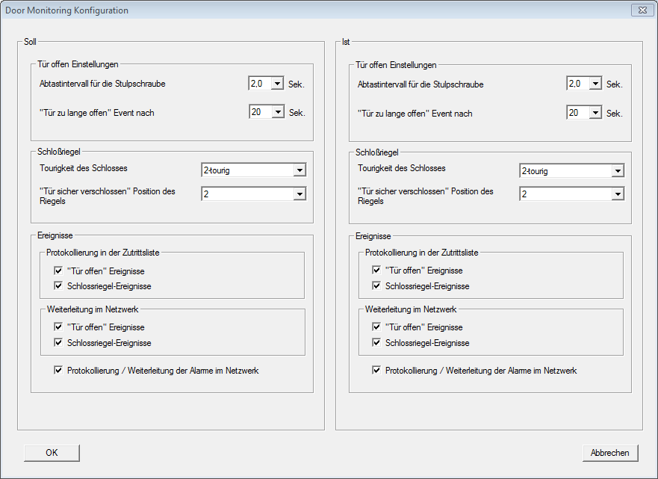Disable Soll Weiterleitung "Tür offen" Ereignisse
The image size is (658, 479).
point(58,327)
